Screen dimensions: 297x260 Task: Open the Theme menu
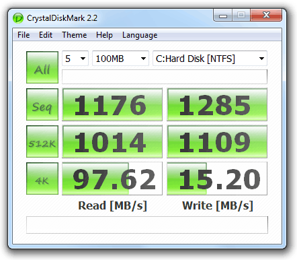tap(75, 35)
